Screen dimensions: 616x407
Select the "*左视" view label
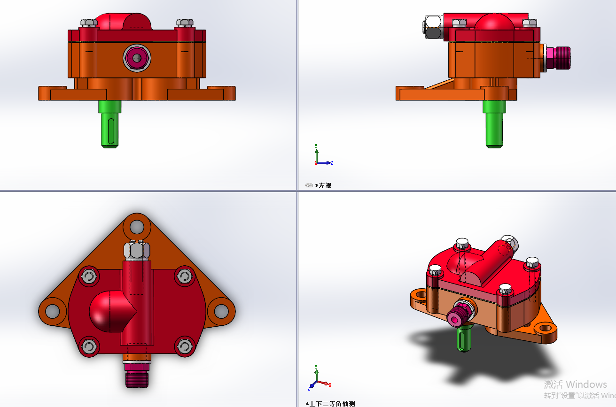coord(323,185)
